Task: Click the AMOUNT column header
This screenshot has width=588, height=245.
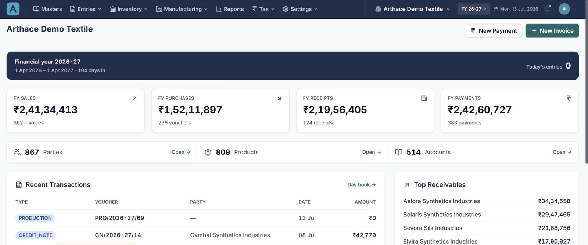Action: coord(365,202)
